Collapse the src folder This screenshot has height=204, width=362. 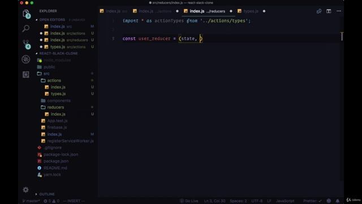coord(46,74)
